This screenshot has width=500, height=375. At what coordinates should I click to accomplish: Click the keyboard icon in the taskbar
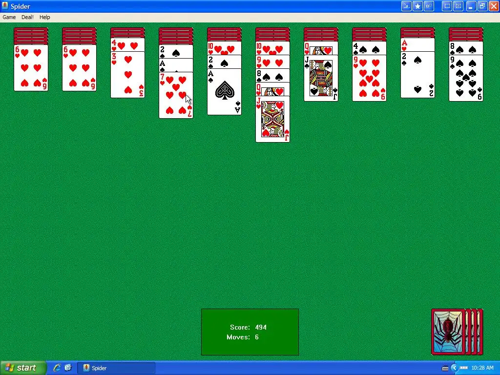tap(445, 368)
